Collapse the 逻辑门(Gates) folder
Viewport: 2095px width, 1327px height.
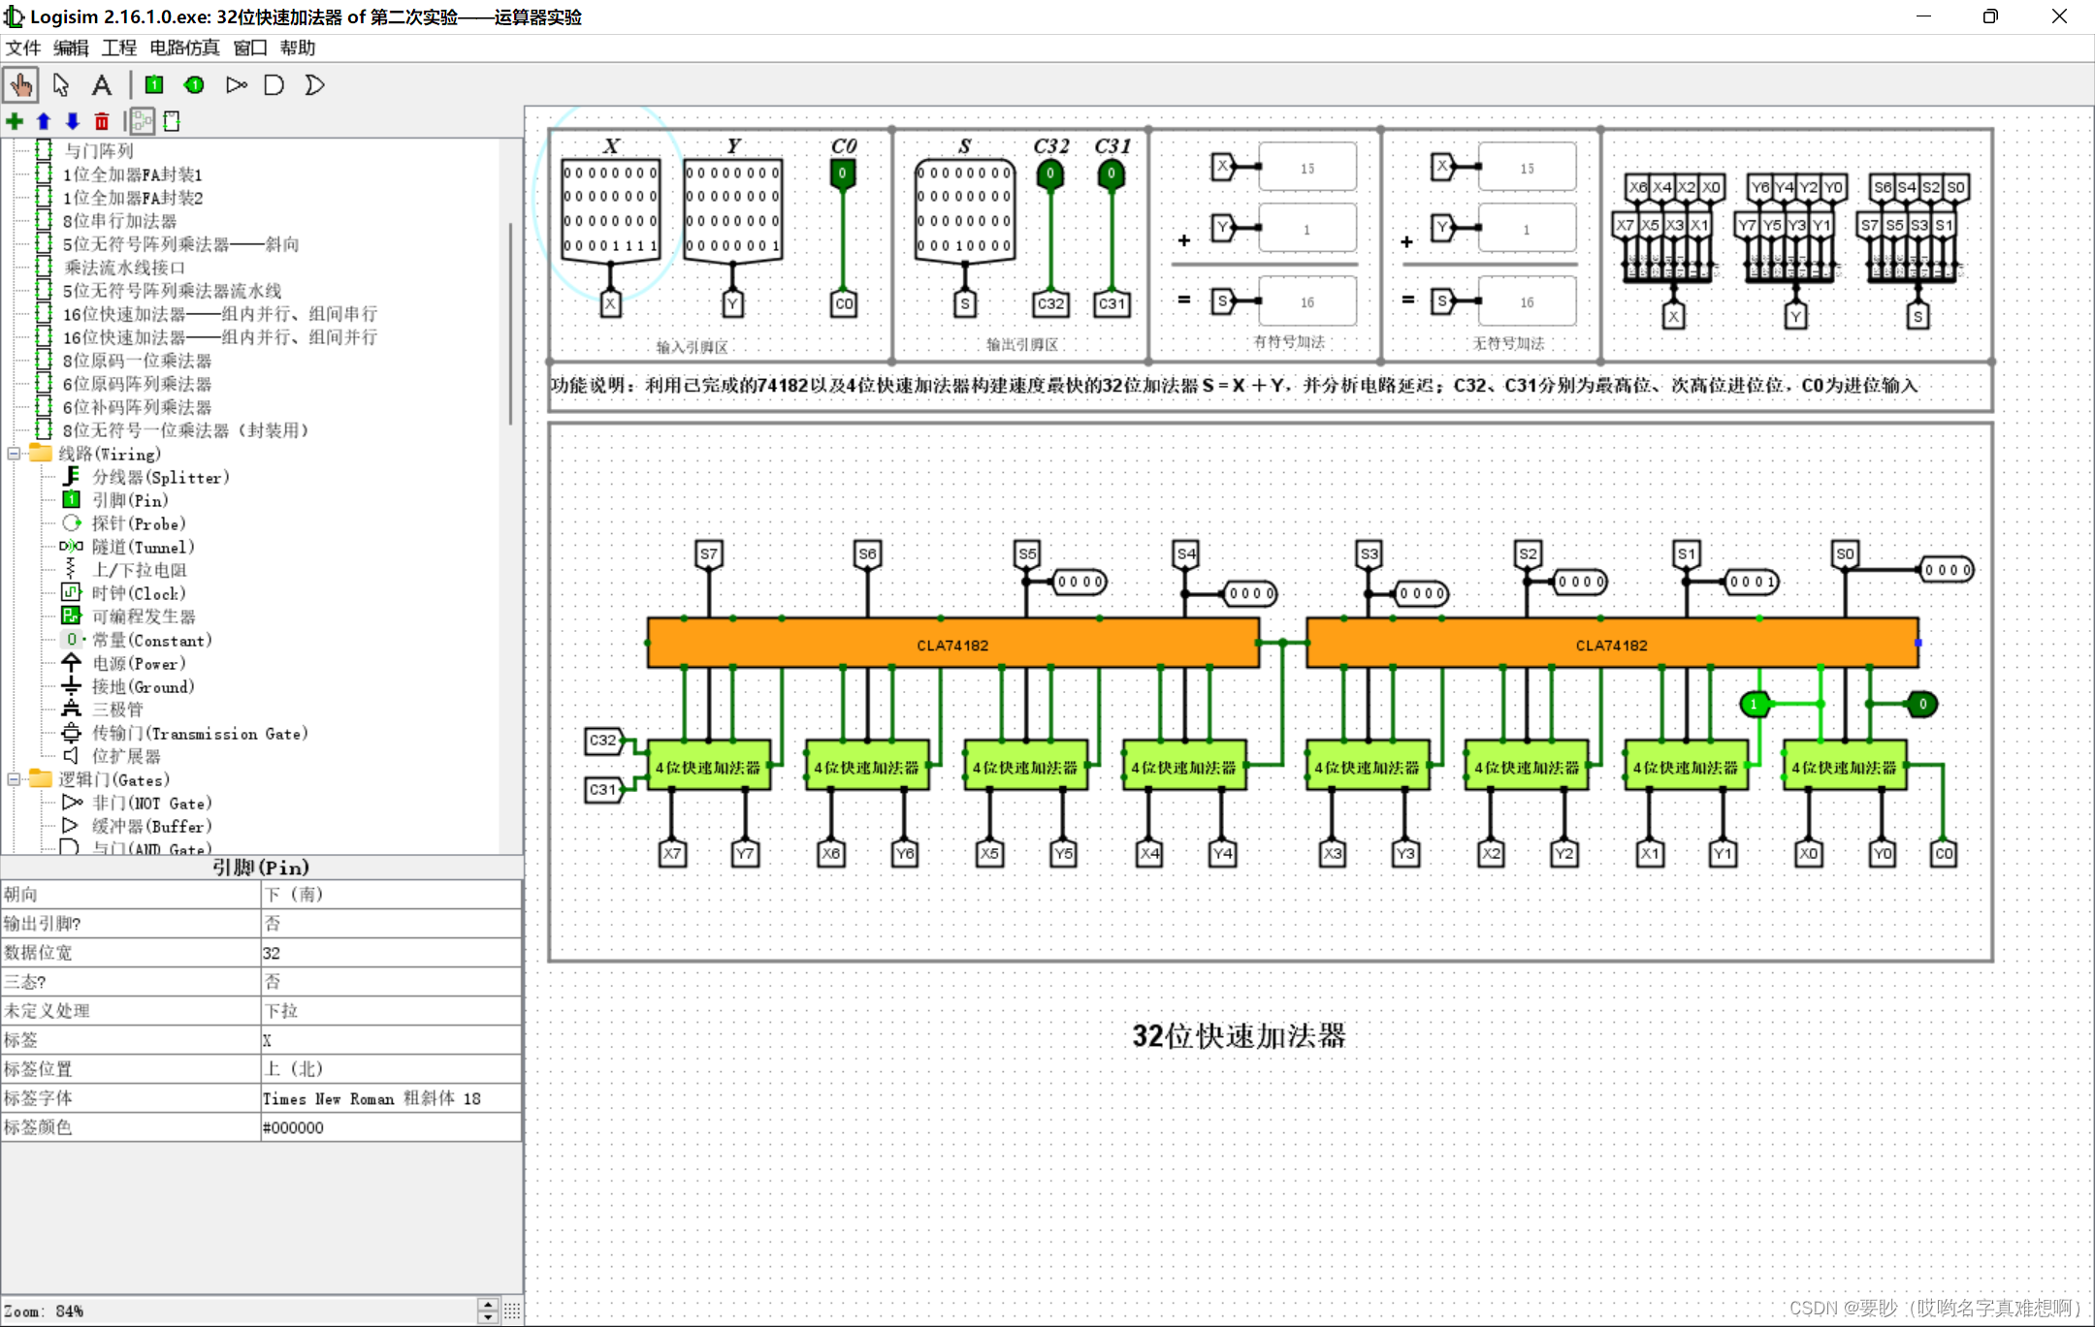[14, 779]
